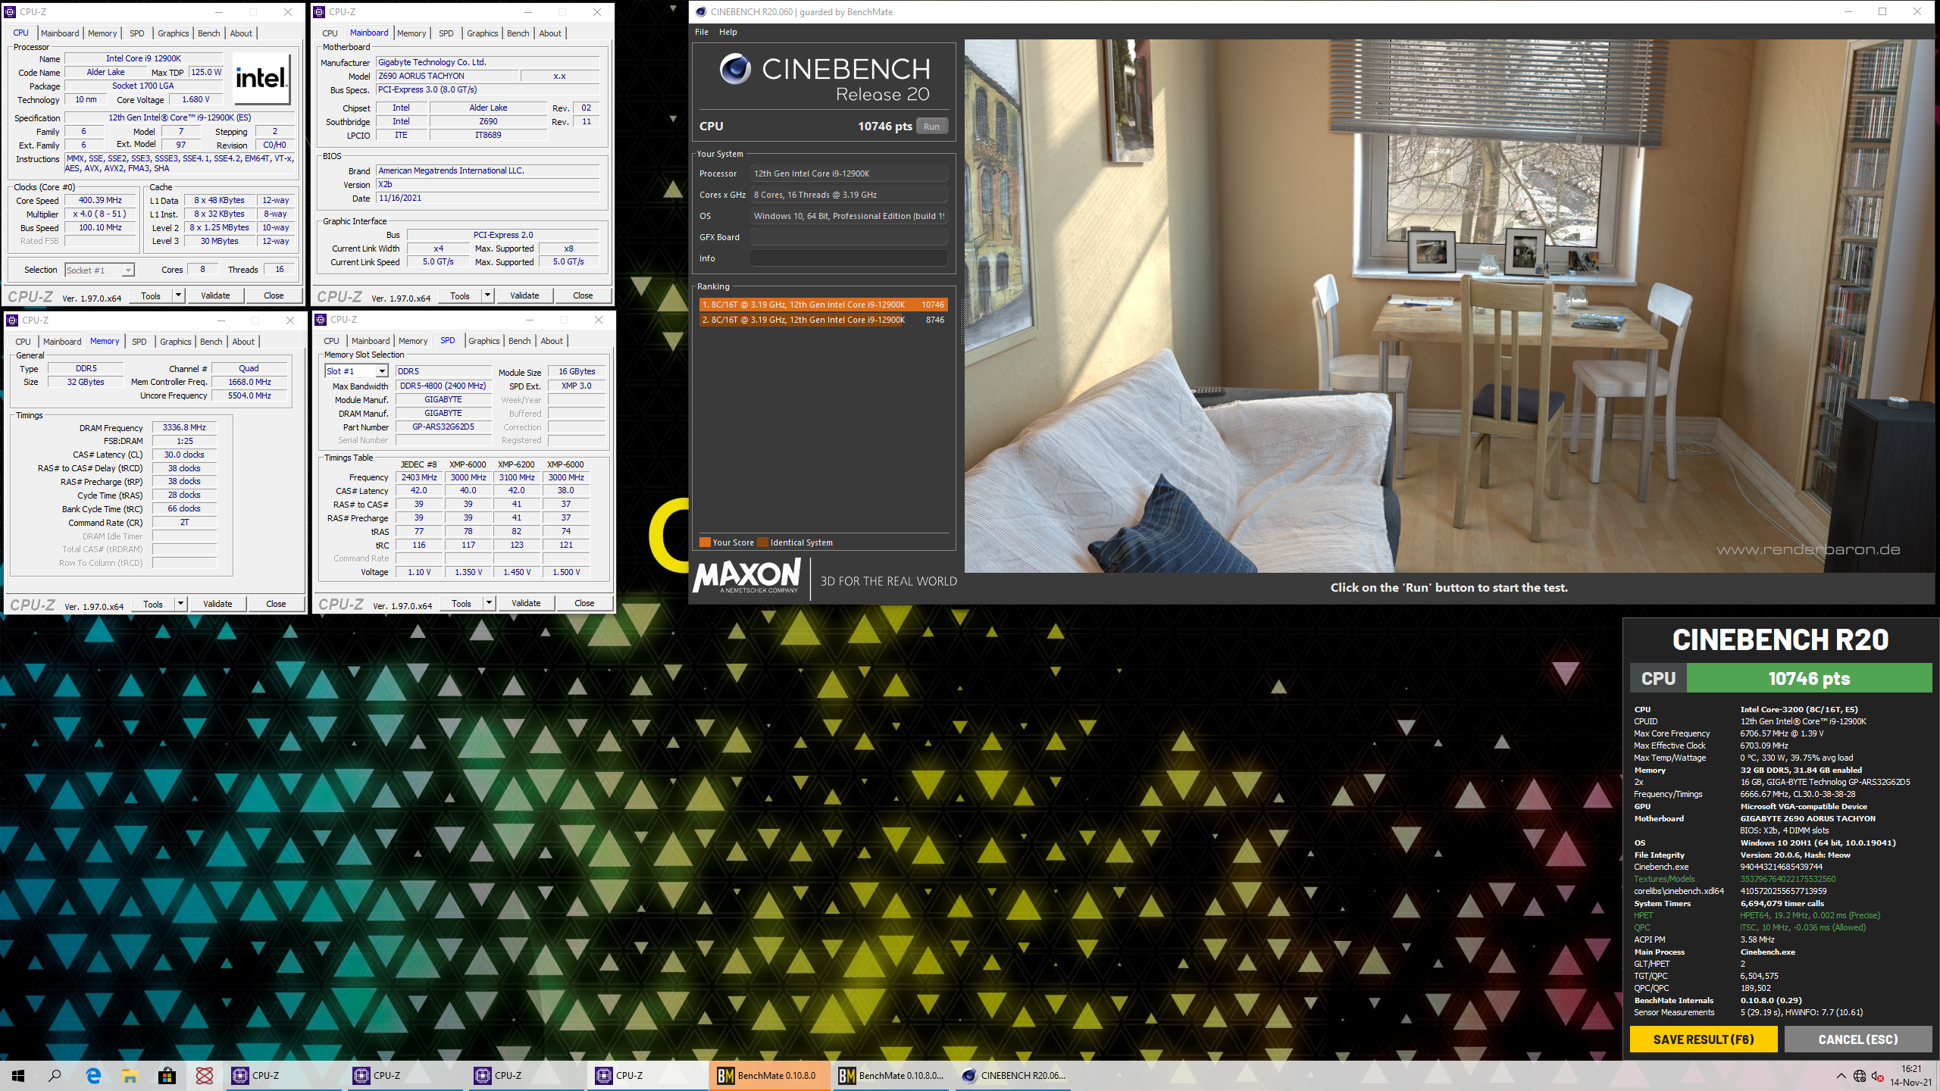Select first ranking entry with 10746 score
1940x1091 pixels.
(823, 305)
